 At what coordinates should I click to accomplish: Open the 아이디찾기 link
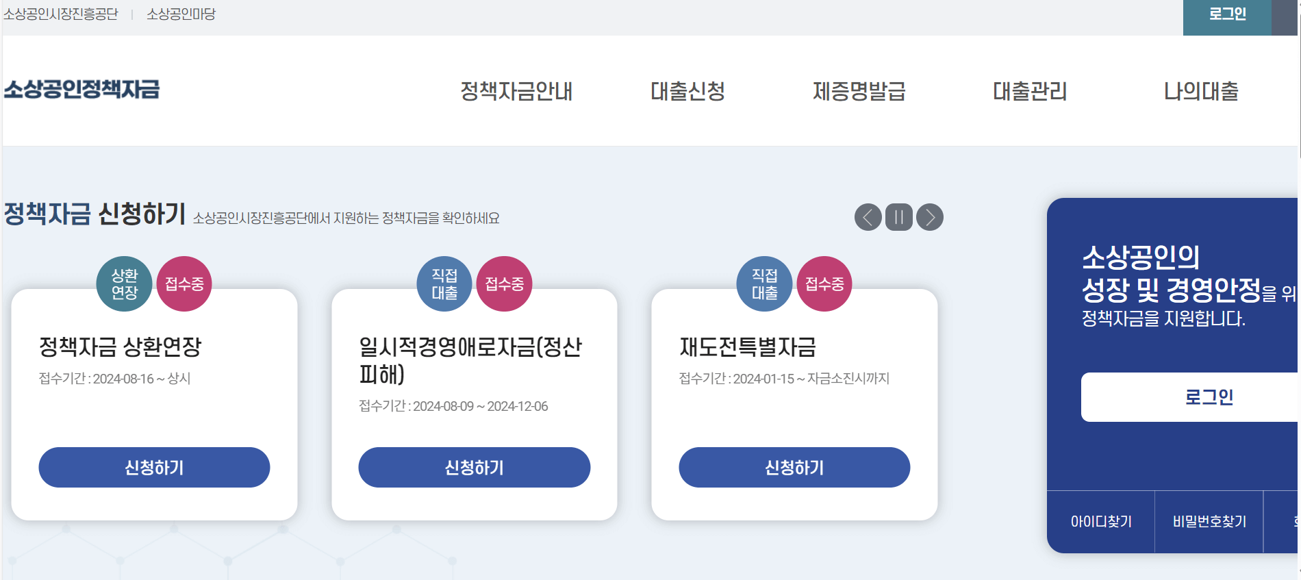click(x=1100, y=521)
